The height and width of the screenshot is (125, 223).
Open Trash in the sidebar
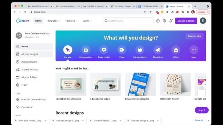tap(33, 85)
